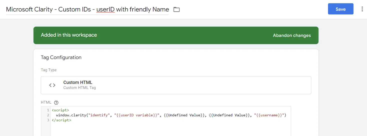
Task: Click the HTML help question mark icon
Action: coord(56,102)
